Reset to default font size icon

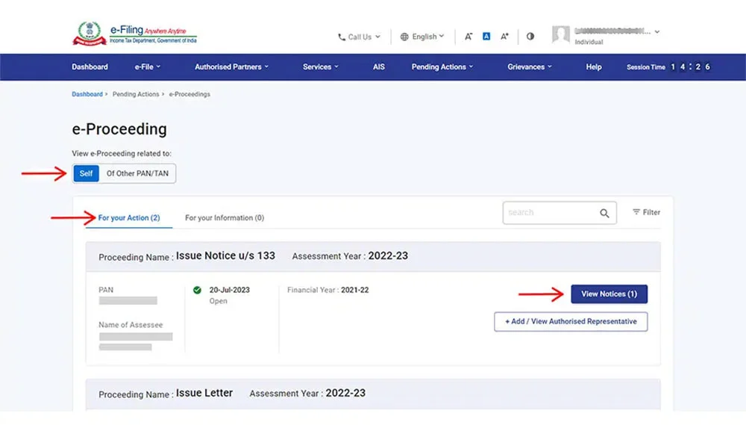[486, 36]
